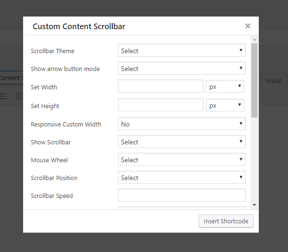The width and height of the screenshot is (288, 252).
Task: Open the Scrollbar Position dropdown
Action: tap(181, 178)
